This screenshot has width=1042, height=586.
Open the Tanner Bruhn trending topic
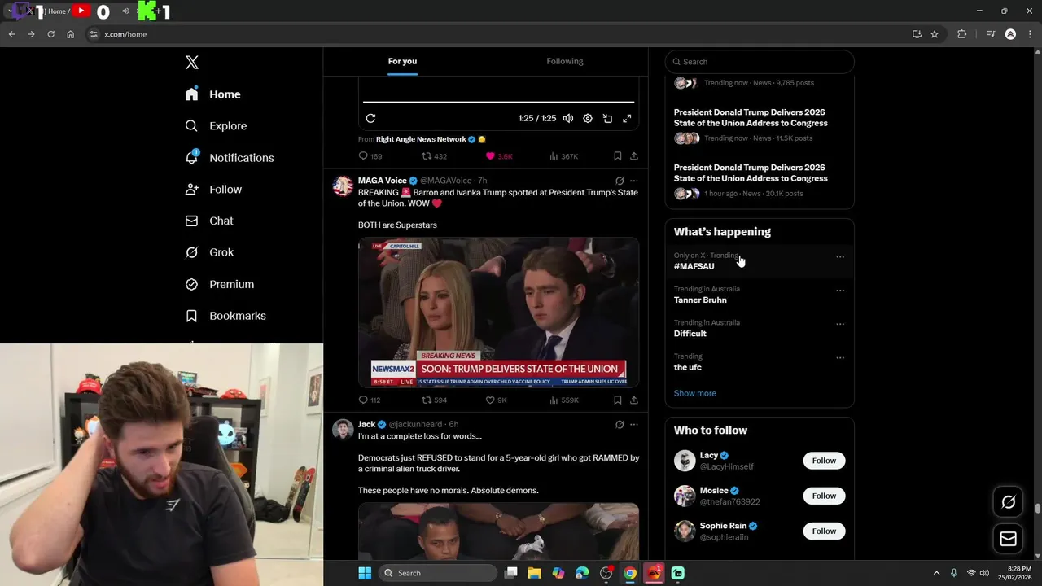(700, 300)
